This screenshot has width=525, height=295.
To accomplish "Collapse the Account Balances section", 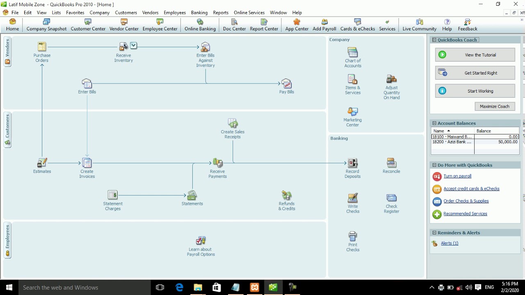I will [x=434, y=123].
